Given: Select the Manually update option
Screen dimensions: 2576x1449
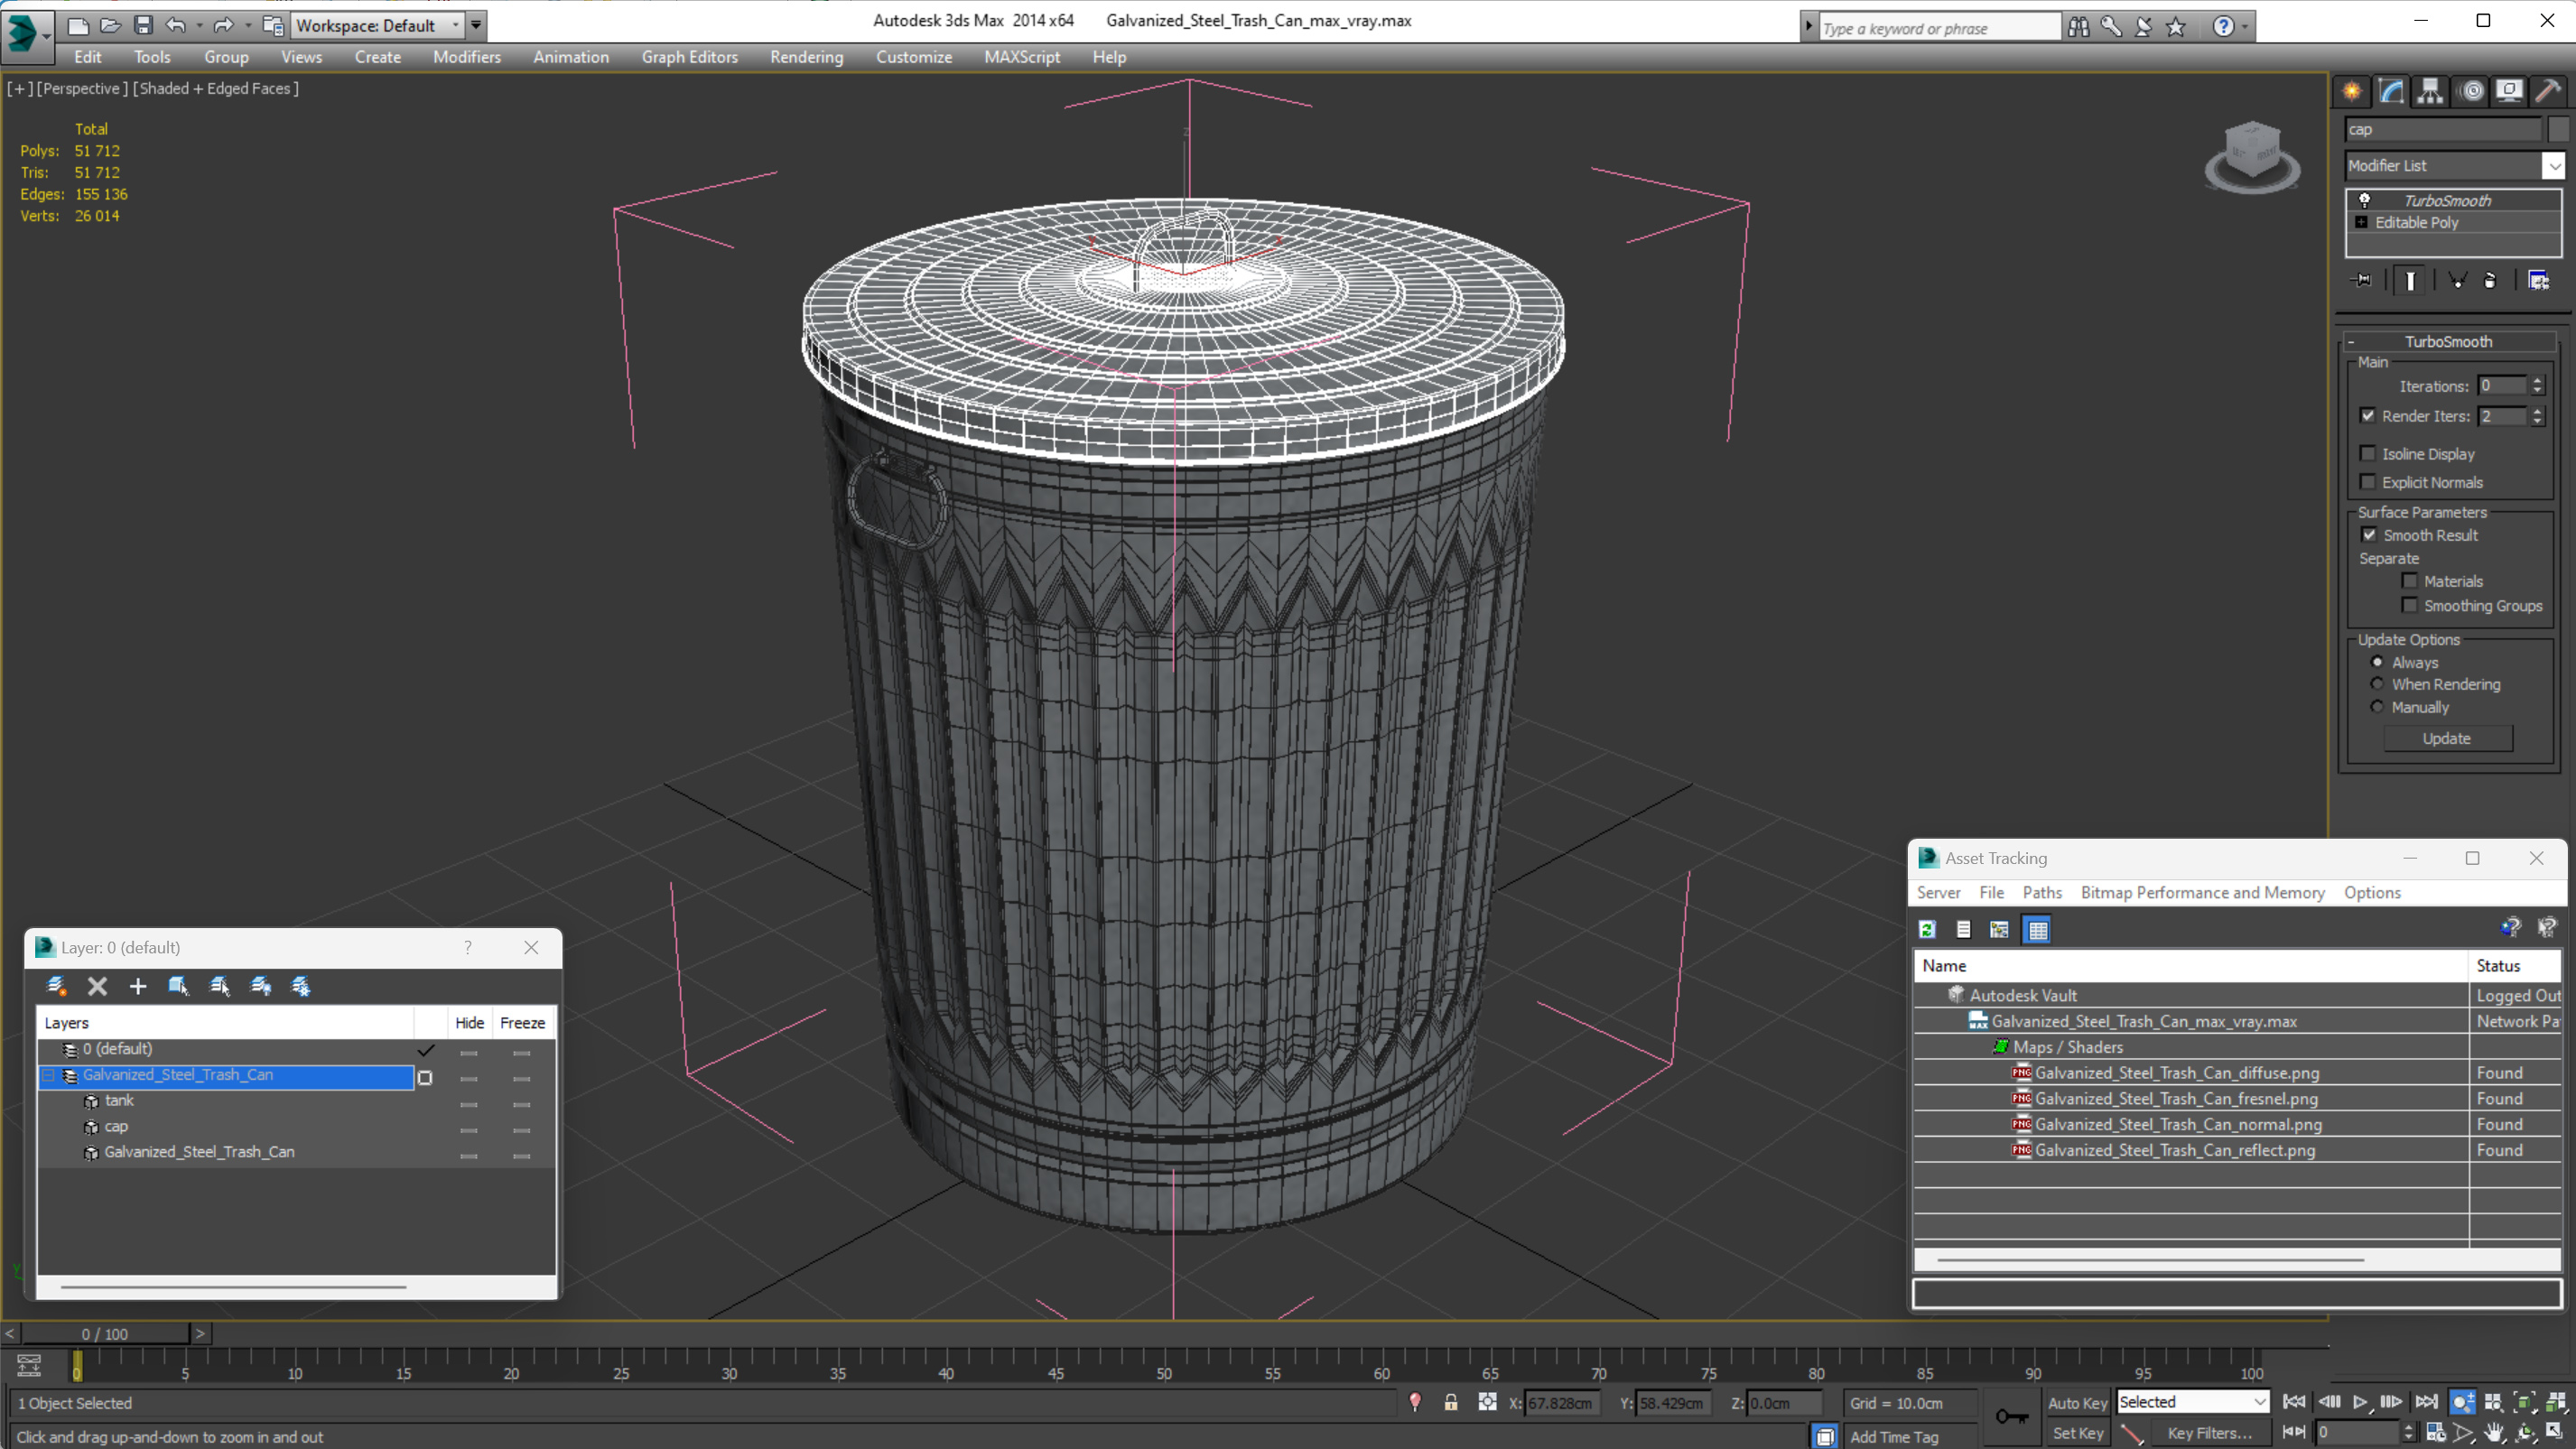Looking at the screenshot, I should pyautogui.click(x=2377, y=707).
